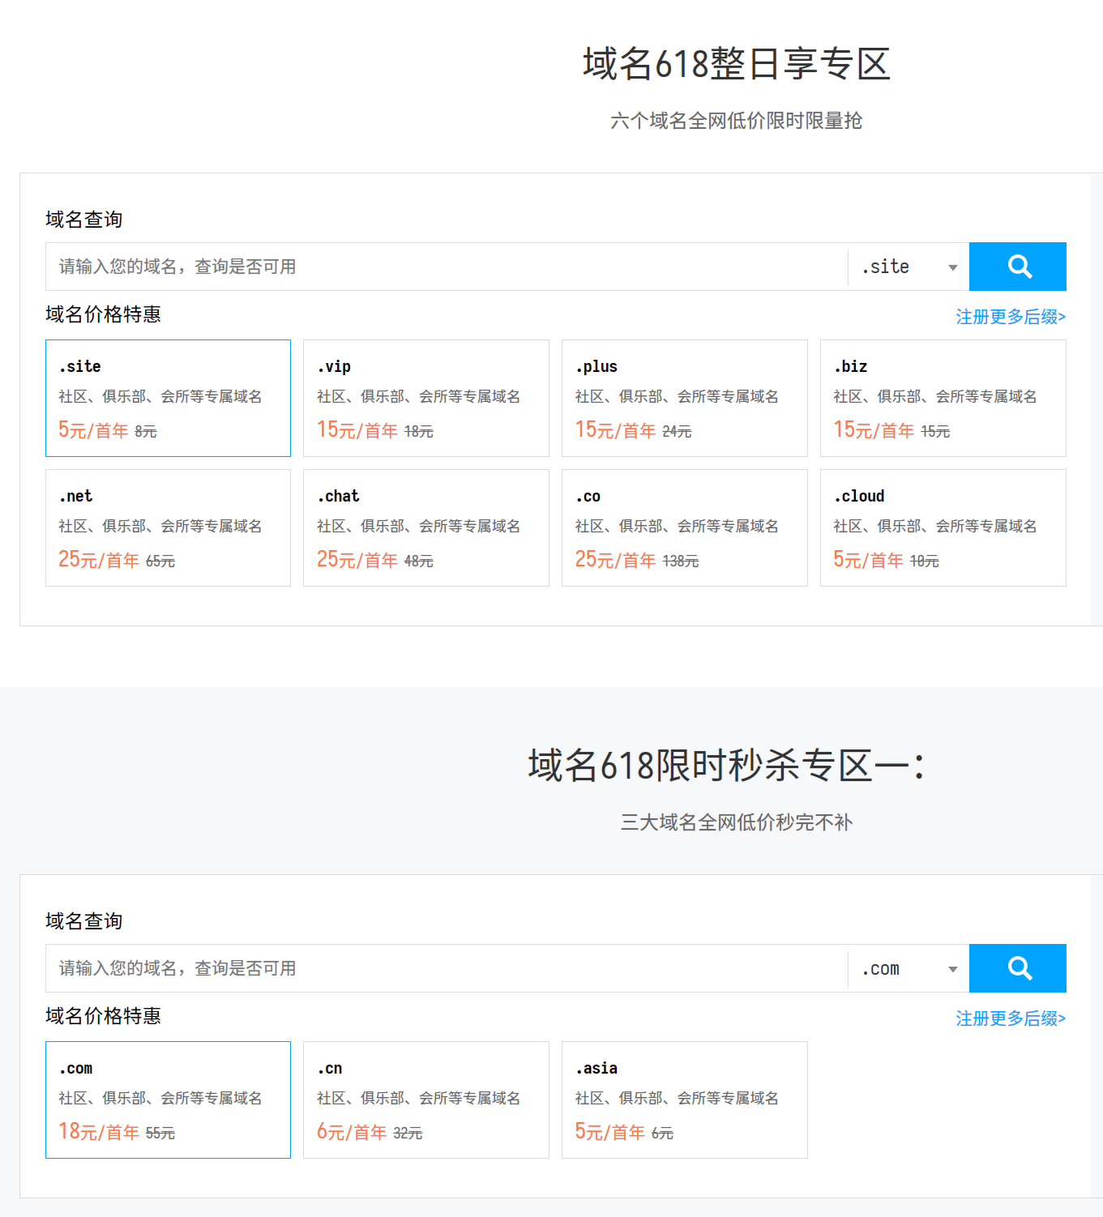Click the 18元/首年 price on the .com card
This screenshot has width=1103, height=1217.
tap(99, 1132)
